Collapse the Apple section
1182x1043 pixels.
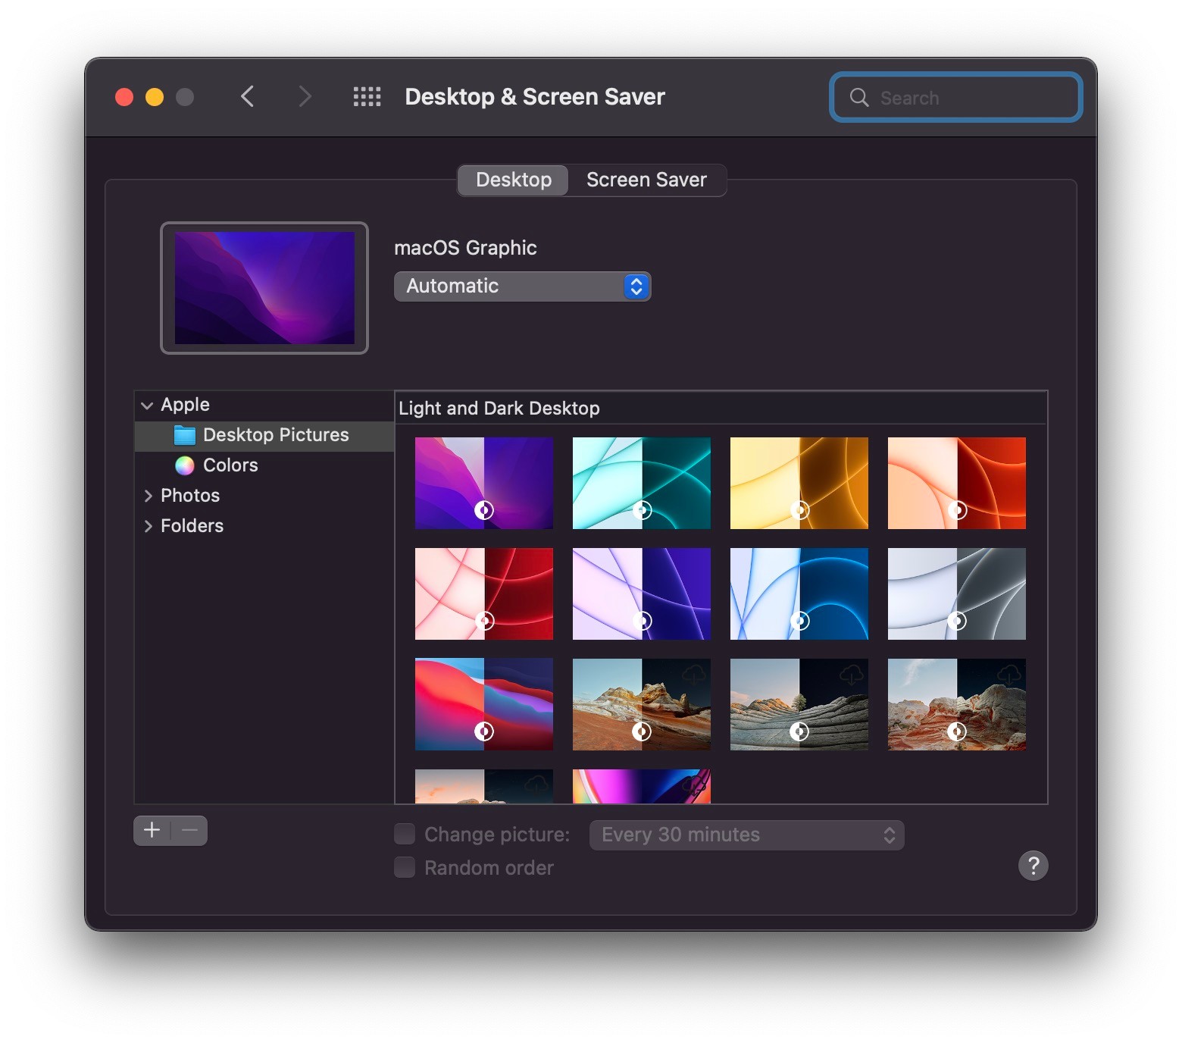point(147,406)
